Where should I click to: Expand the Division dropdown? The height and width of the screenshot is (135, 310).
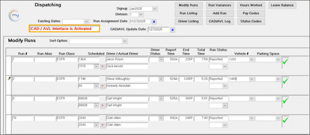click(x=141, y=14)
